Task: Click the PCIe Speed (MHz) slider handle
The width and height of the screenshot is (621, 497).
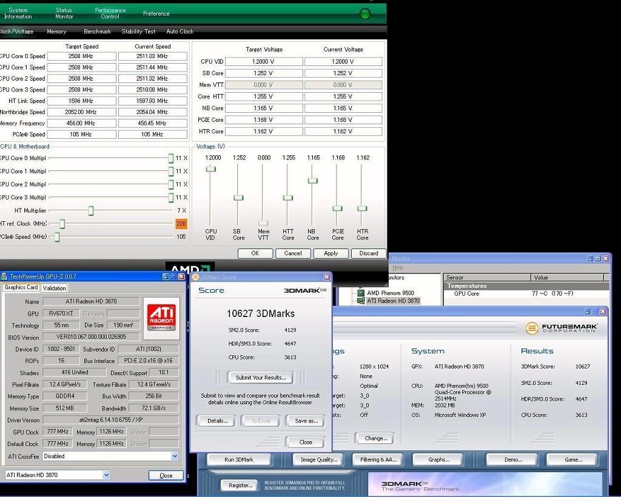Action: (x=57, y=236)
